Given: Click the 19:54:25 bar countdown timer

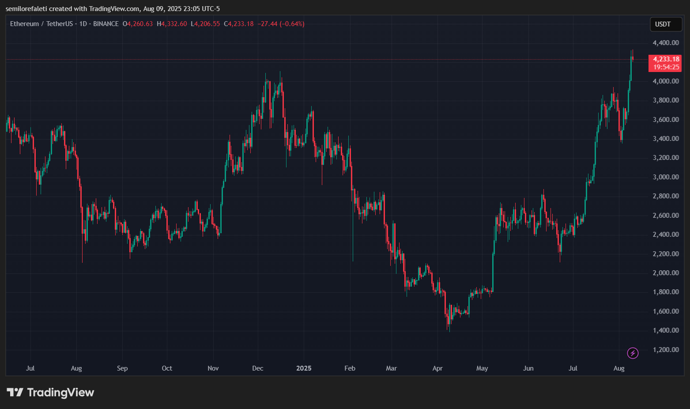Looking at the screenshot, I should coord(666,67).
